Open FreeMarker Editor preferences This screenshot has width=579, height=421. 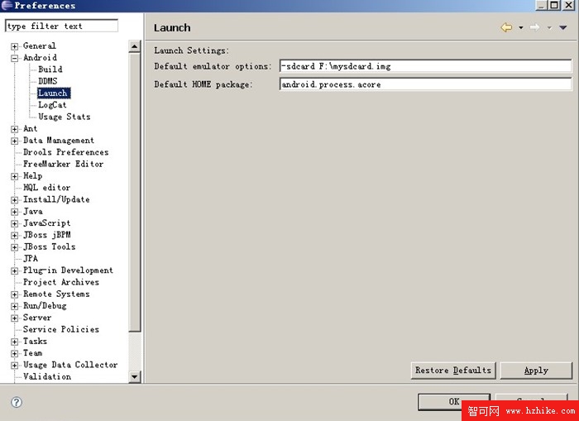63,164
